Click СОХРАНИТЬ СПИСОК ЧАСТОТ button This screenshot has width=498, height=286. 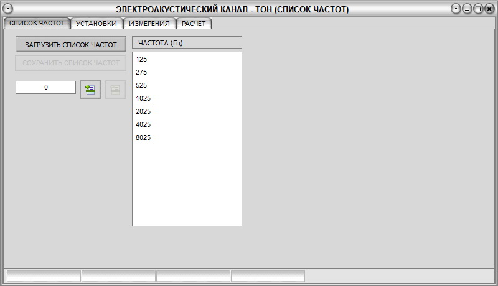(71, 63)
